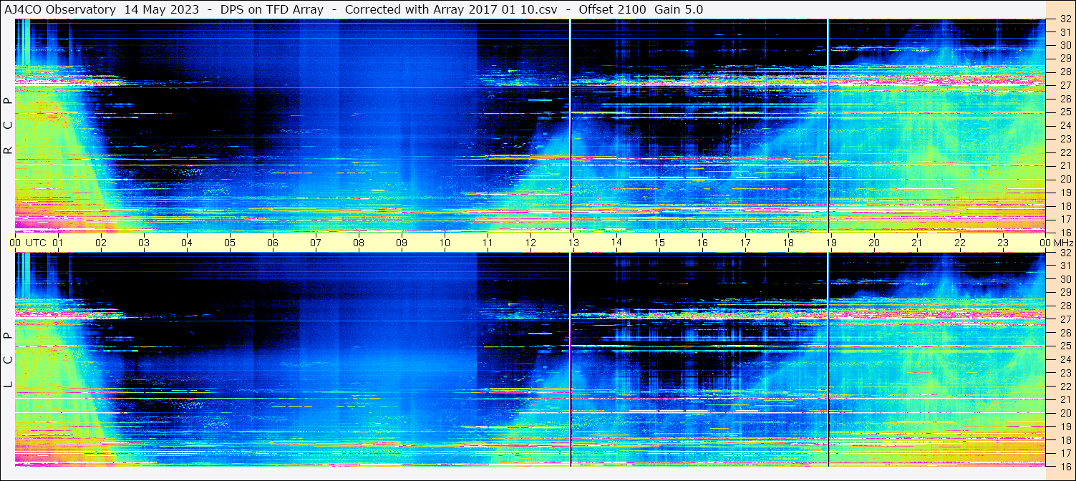
Task: Select the 06 hour tick on time axis
Action: (x=273, y=243)
